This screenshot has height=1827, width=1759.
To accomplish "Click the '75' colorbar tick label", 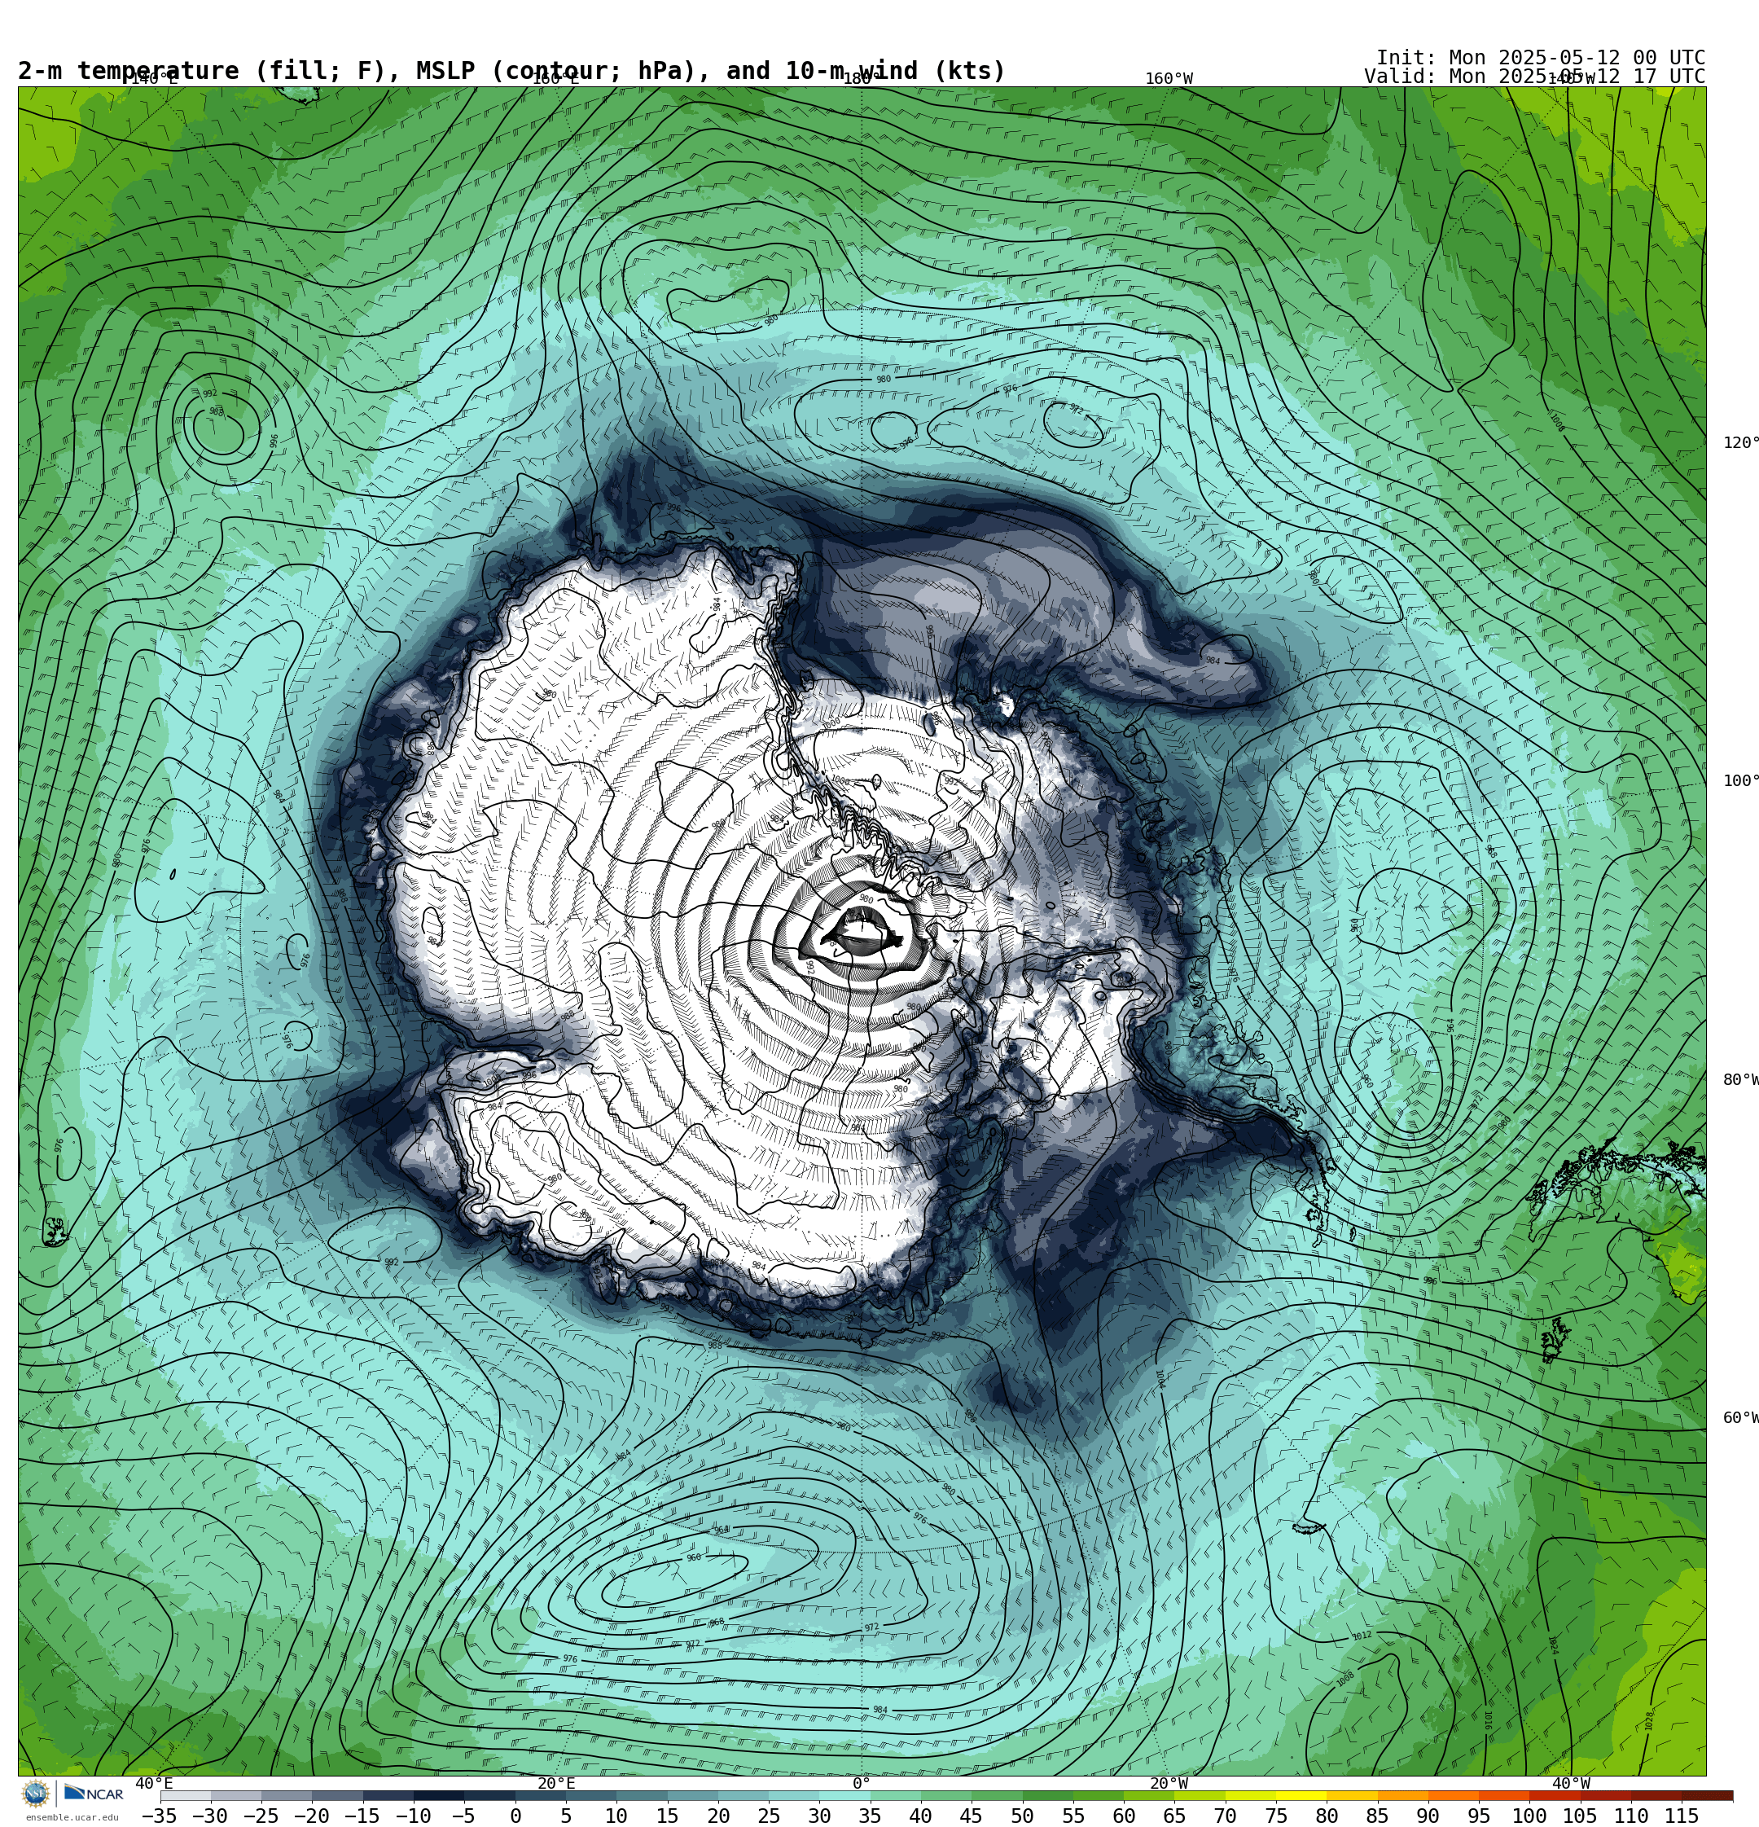I will 1277,1816.
